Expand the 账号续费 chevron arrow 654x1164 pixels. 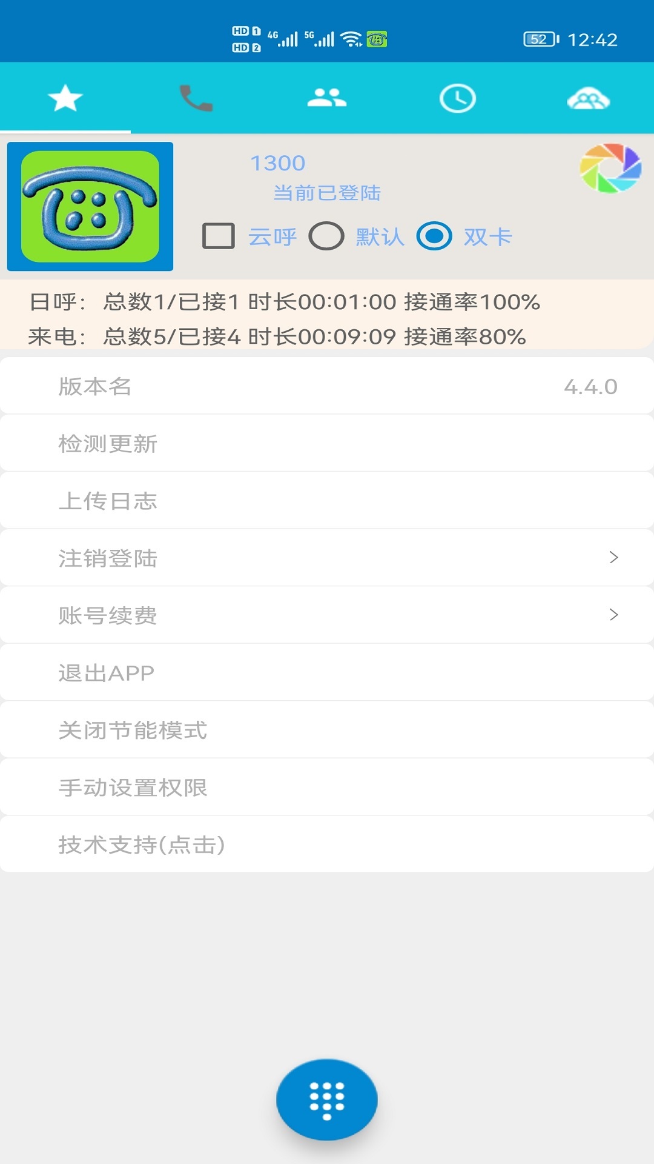click(x=613, y=615)
